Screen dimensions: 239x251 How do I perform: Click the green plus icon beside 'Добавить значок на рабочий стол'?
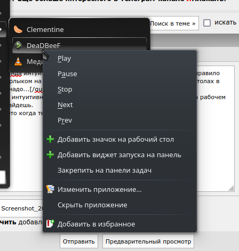click(x=50, y=139)
